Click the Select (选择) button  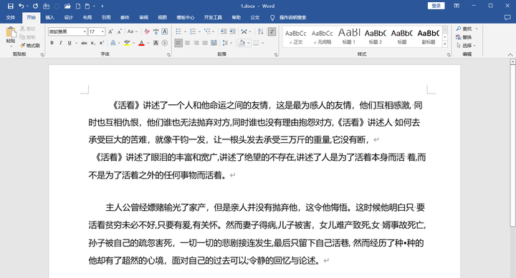(x=466, y=45)
